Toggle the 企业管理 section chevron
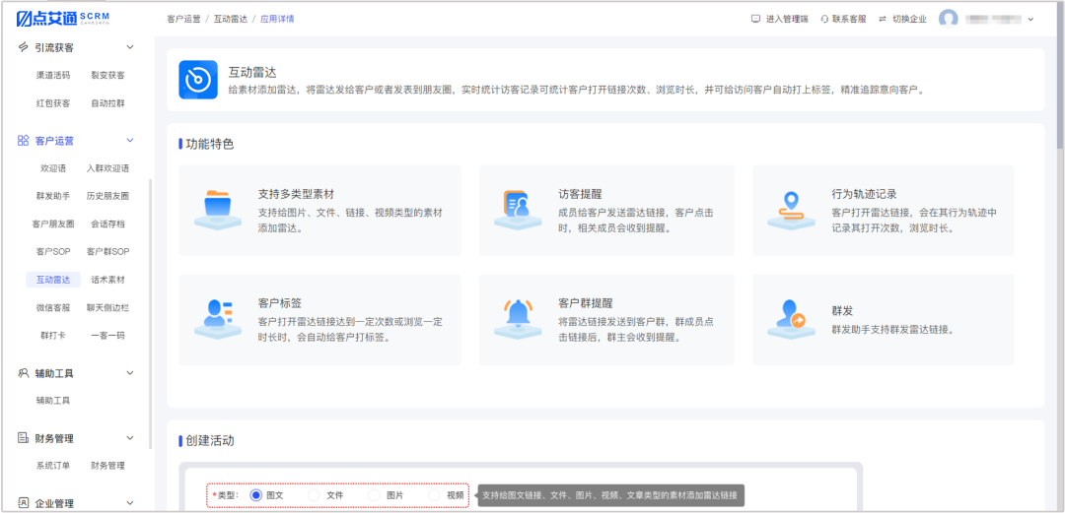This screenshot has width=1065, height=513. tap(130, 503)
